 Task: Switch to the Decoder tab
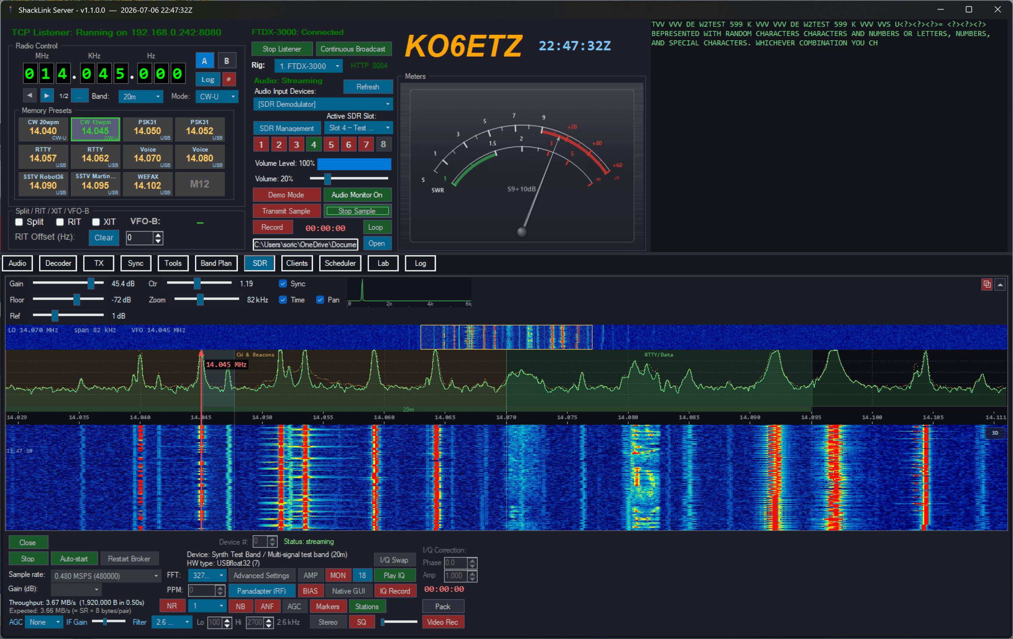58,263
